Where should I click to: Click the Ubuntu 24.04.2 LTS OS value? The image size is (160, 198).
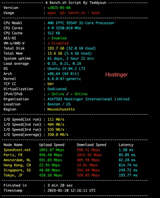[66, 69]
